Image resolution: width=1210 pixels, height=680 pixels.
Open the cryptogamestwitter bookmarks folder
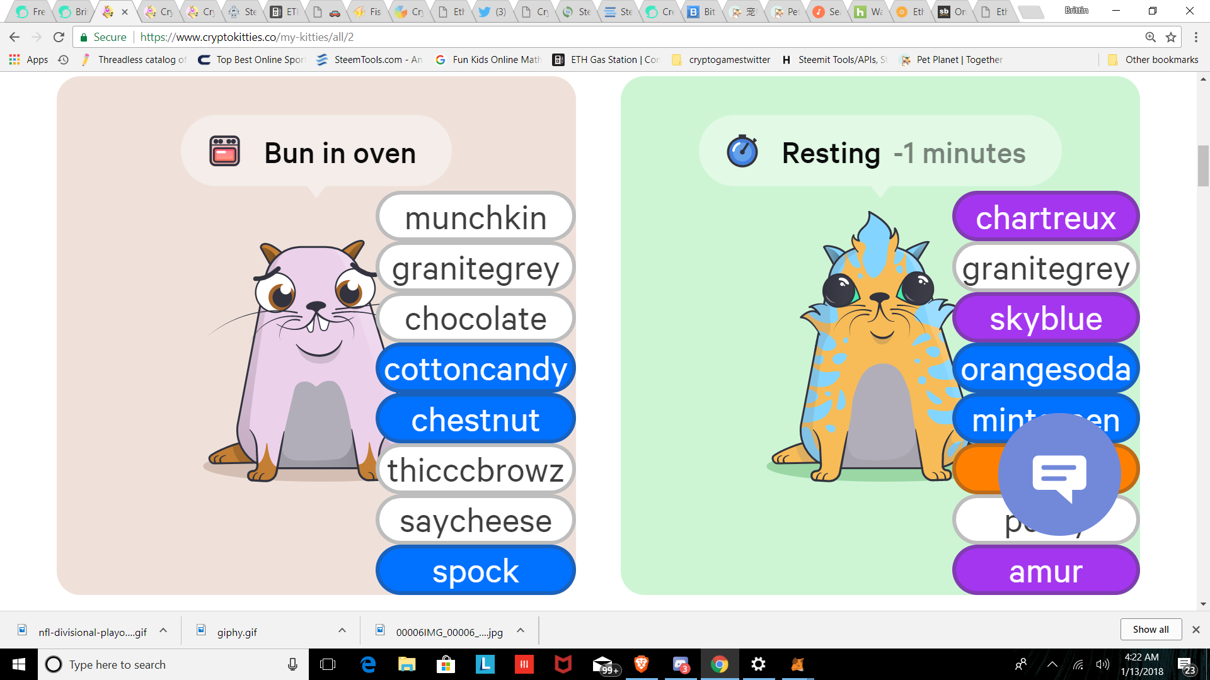pyautogui.click(x=721, y=60)
